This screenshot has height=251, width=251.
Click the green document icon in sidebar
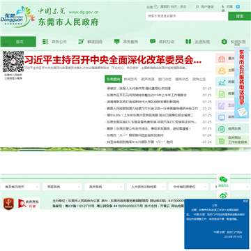tap(222, 93)
